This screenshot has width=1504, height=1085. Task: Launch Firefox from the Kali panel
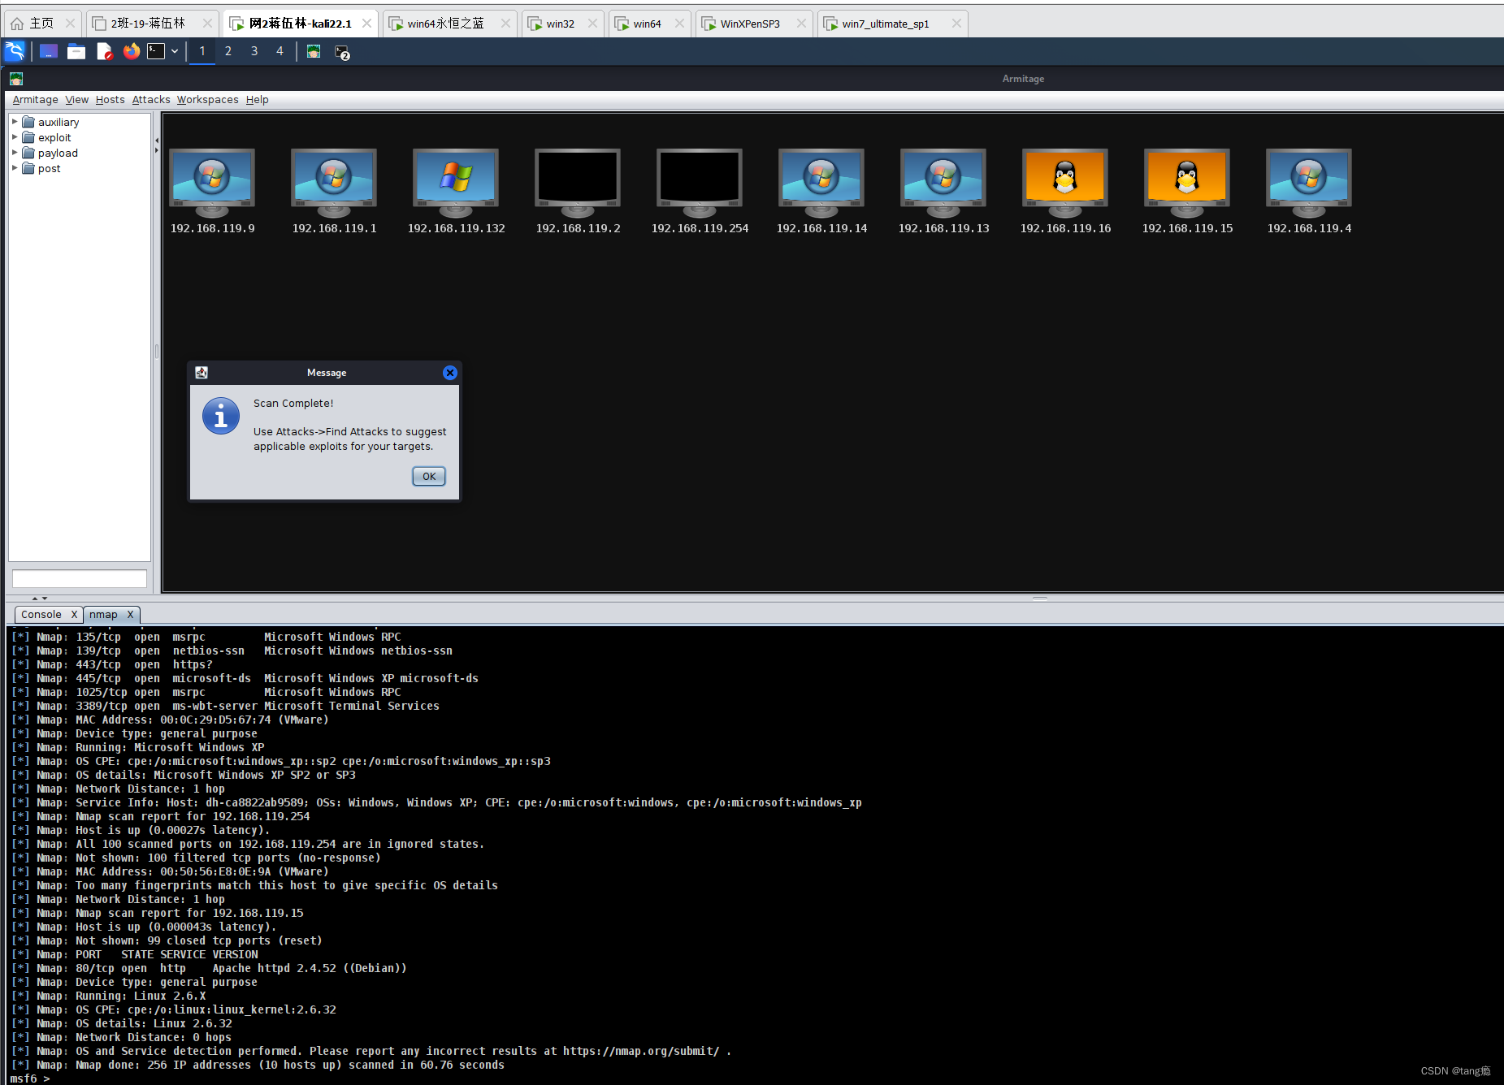(131, 51)
